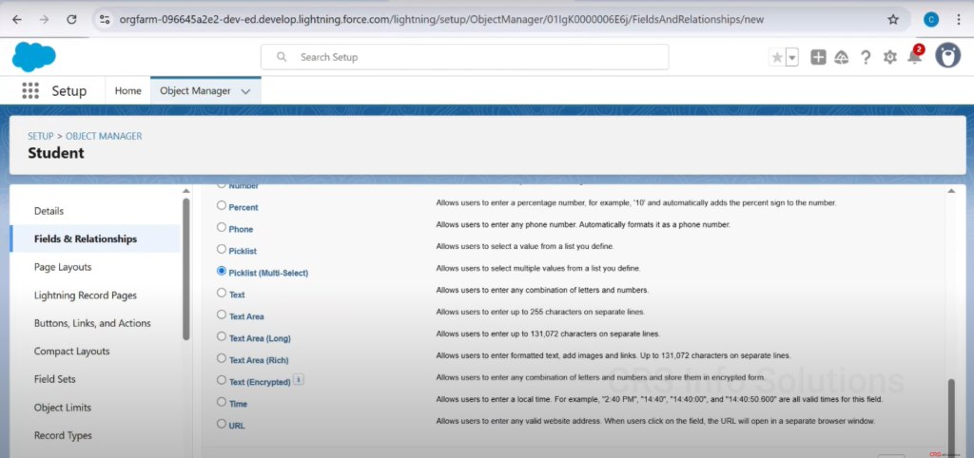The height and width of the screenshot is (458, 974).
Task: Select the Text Area (Rich) radio button
Action: pos(222,358)
